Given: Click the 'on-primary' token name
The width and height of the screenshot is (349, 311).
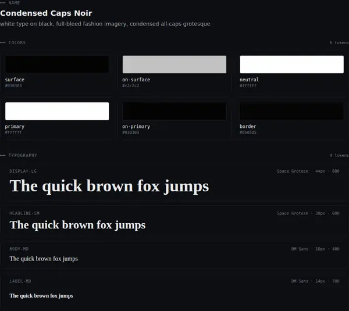Looking at the screenshot, I should click(x=136, y=127).
